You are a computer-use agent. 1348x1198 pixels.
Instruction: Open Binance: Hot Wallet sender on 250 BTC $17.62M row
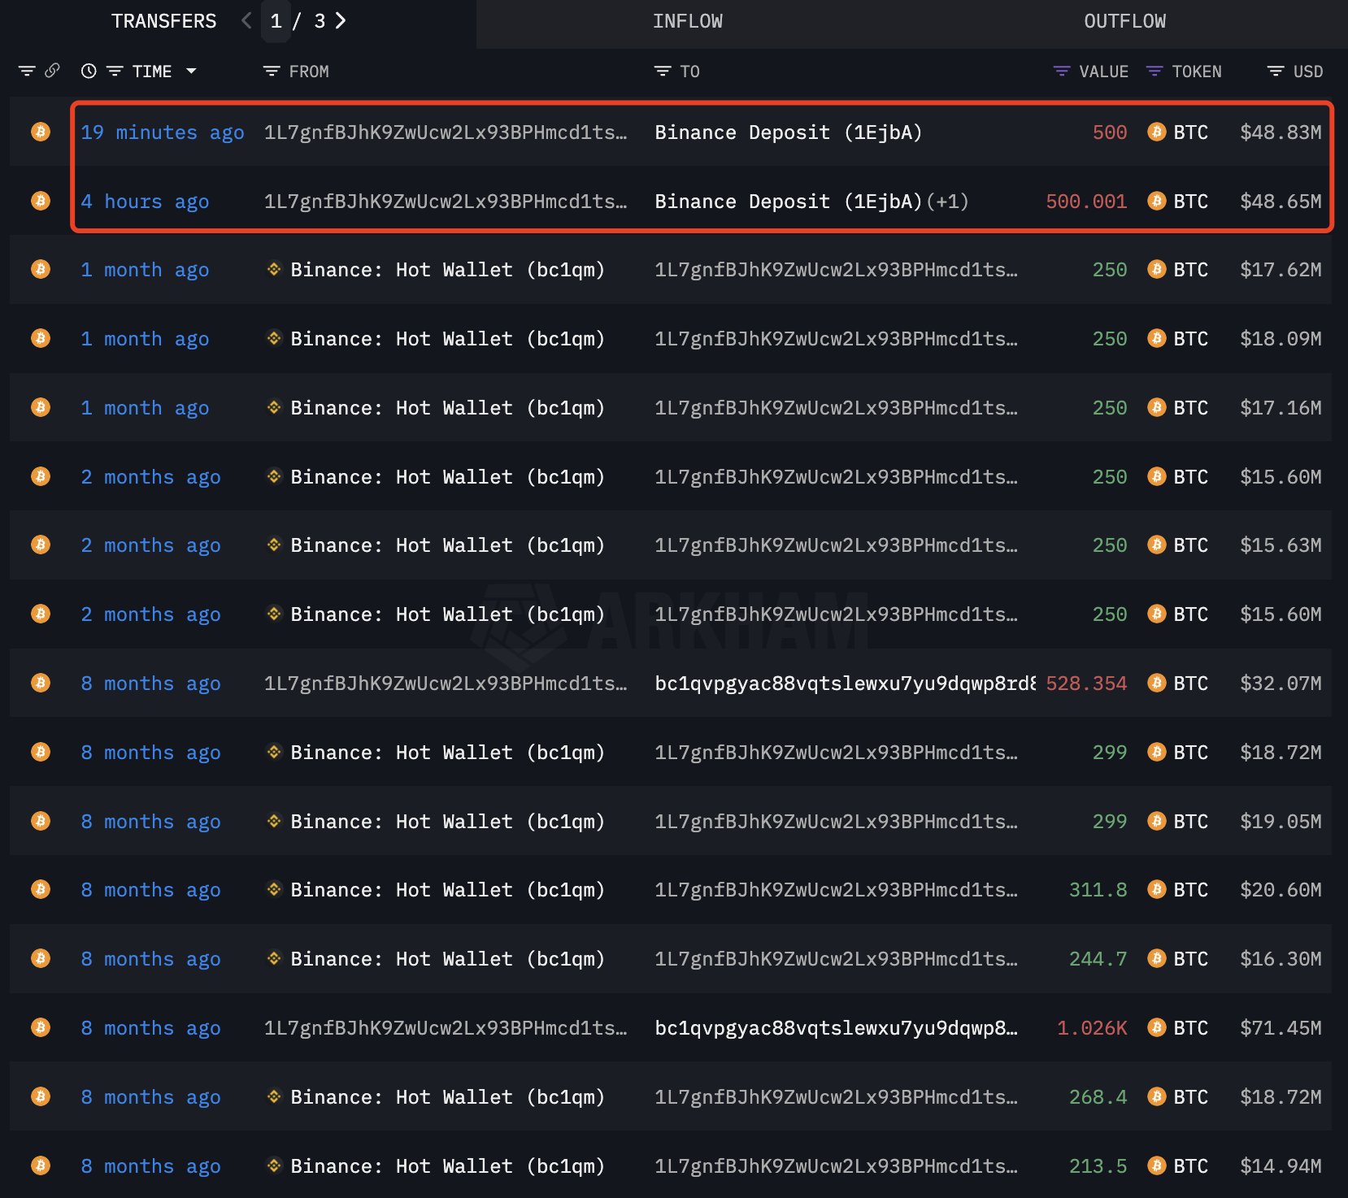(447, 270)
